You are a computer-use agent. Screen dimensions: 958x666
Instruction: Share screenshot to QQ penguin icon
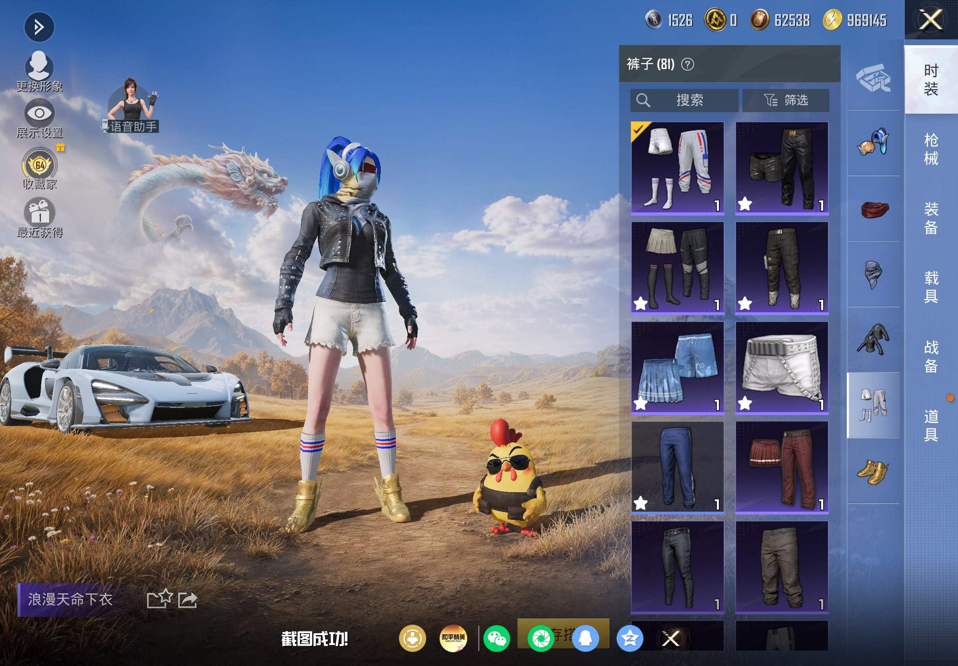[585, 638]
